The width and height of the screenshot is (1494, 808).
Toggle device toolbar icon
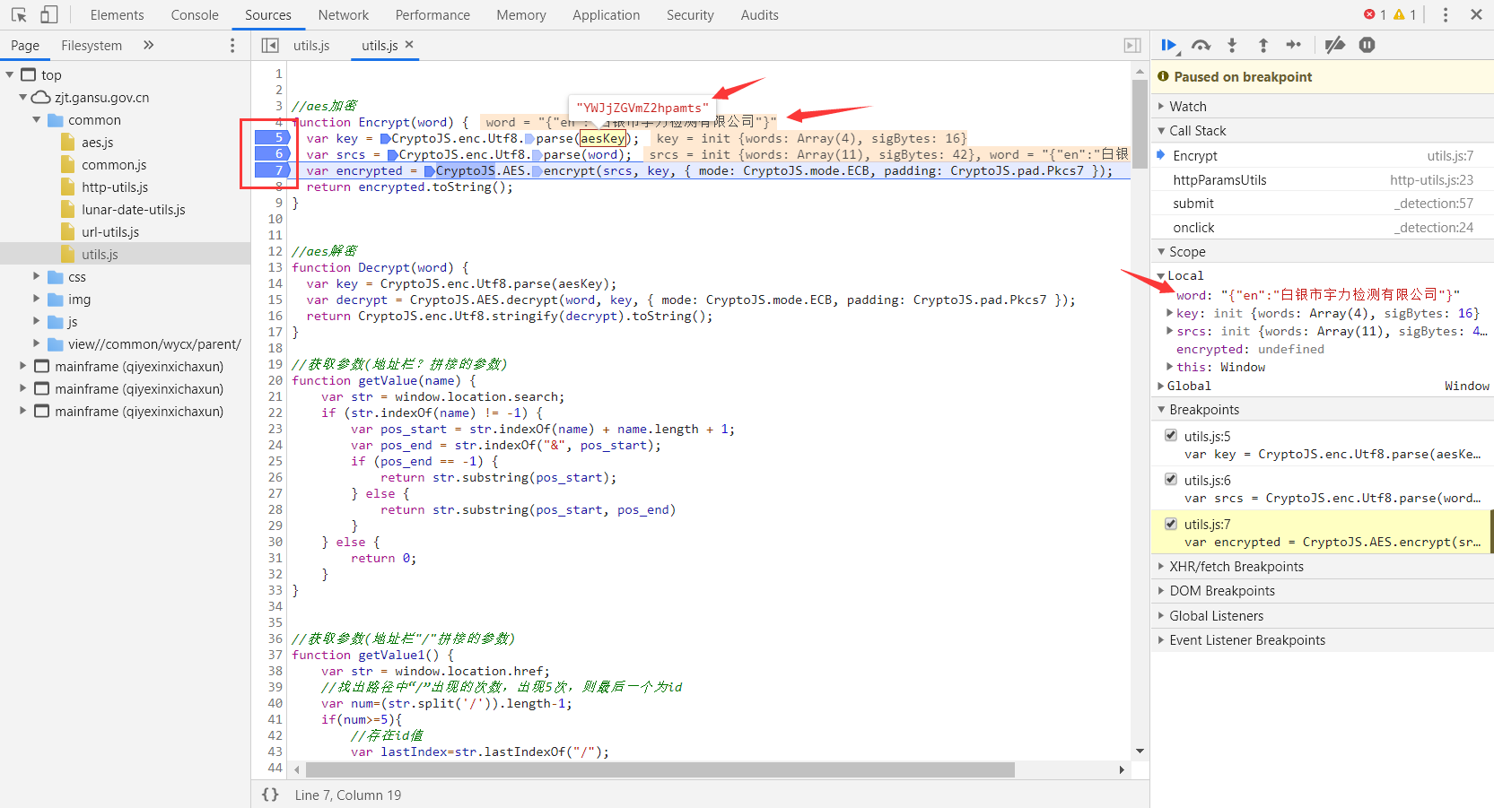[49, 15]
